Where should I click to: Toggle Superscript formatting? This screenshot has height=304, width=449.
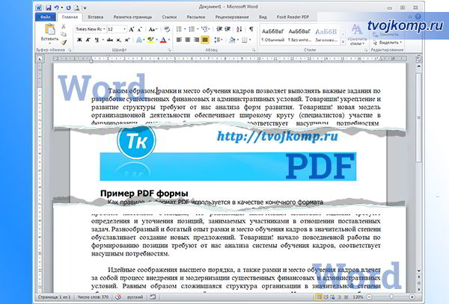127,40
